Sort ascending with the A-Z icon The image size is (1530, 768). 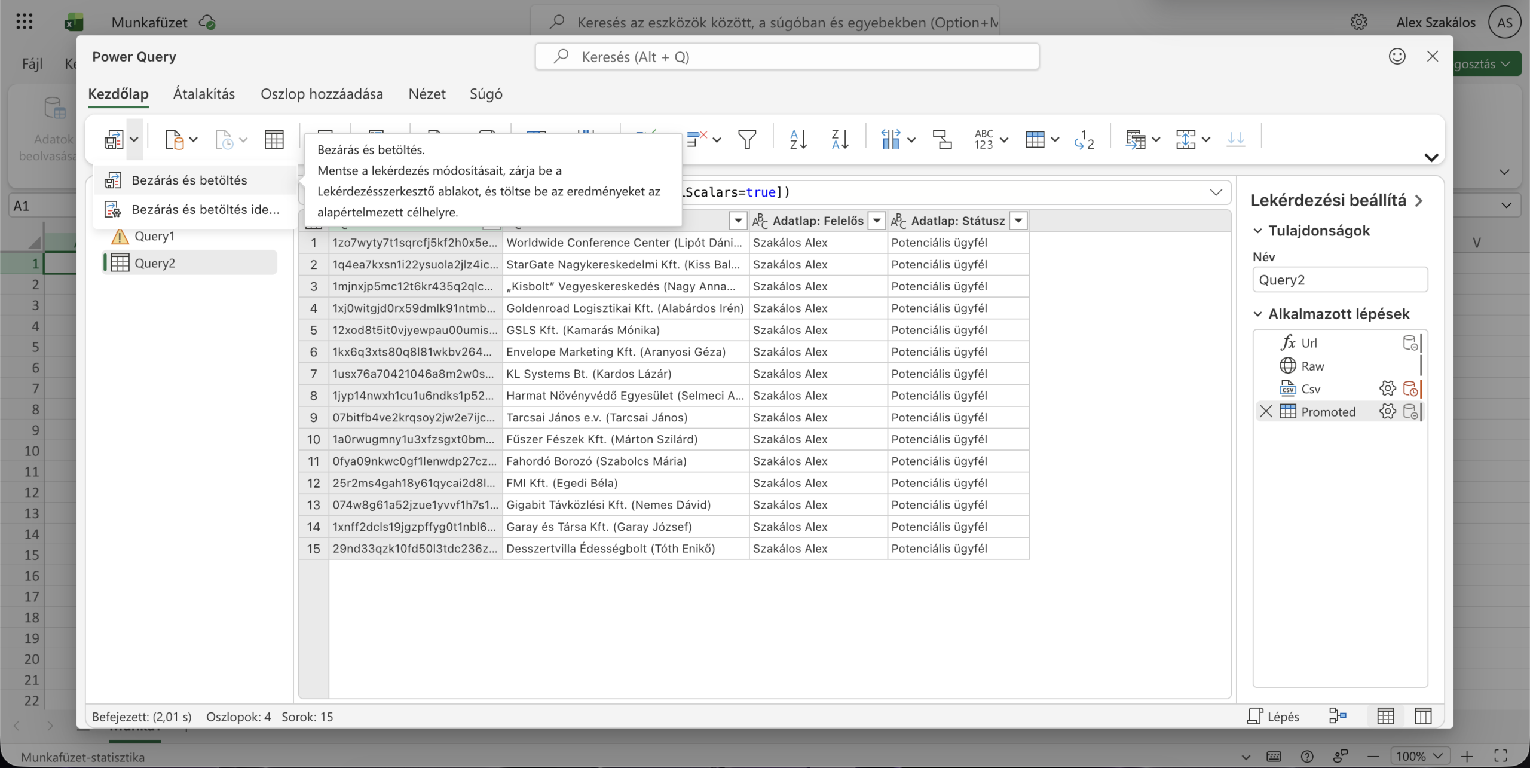coord(798,139)
